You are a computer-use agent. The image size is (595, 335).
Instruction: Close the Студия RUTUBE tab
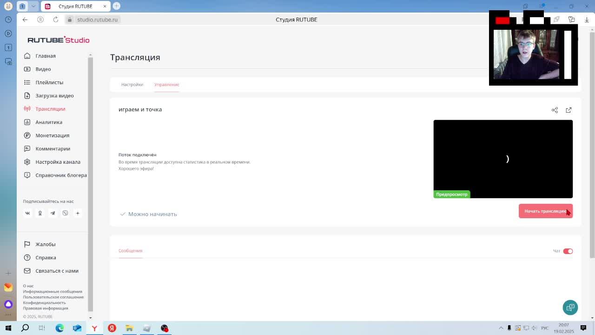click(x=105, y=7)
